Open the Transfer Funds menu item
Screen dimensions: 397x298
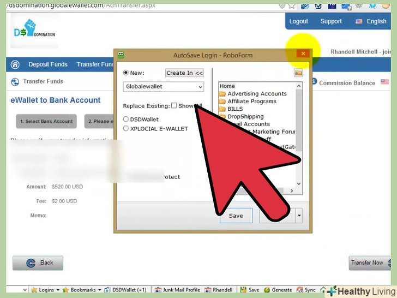[x=95, y=64]
